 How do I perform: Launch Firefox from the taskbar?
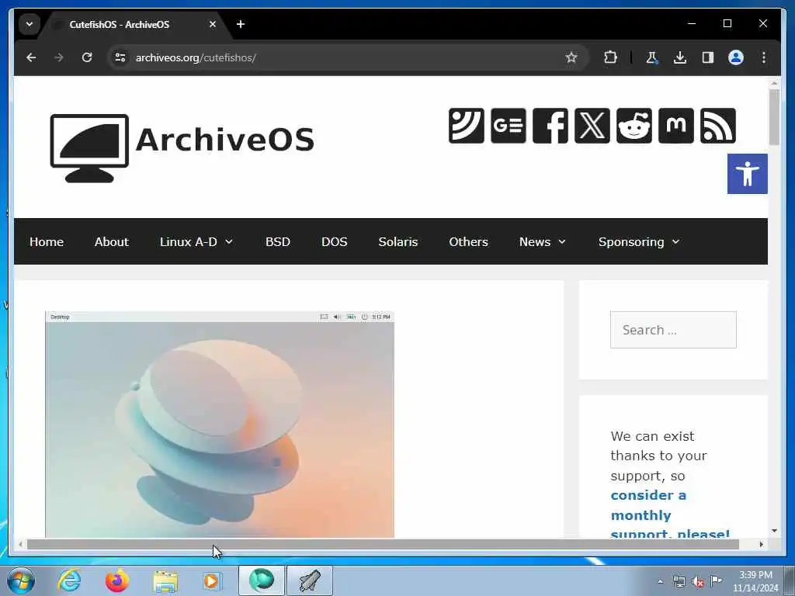pos(116,580)
